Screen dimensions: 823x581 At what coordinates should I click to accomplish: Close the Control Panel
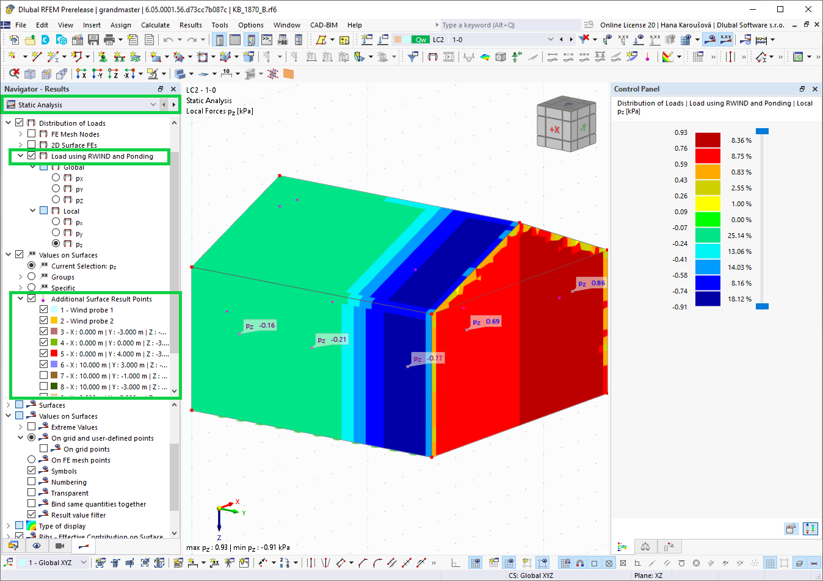814,89
